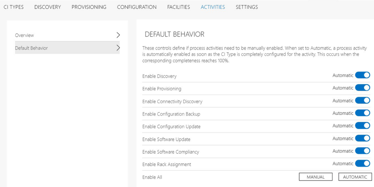Viewport: 374px width, 187px height.
Task: Toggle the Enable Discovery switch
Action: pyautogui.click(x=362, y=75)
